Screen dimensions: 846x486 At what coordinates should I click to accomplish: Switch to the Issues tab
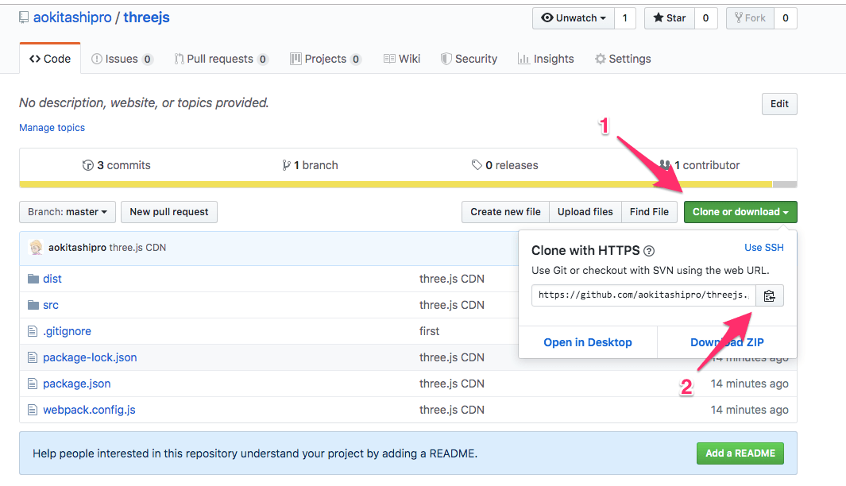(122, 59)
